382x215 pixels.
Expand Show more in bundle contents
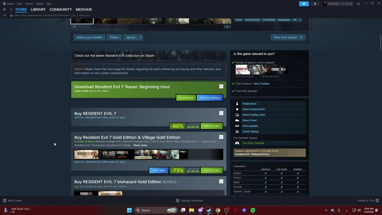click(140, 145)
